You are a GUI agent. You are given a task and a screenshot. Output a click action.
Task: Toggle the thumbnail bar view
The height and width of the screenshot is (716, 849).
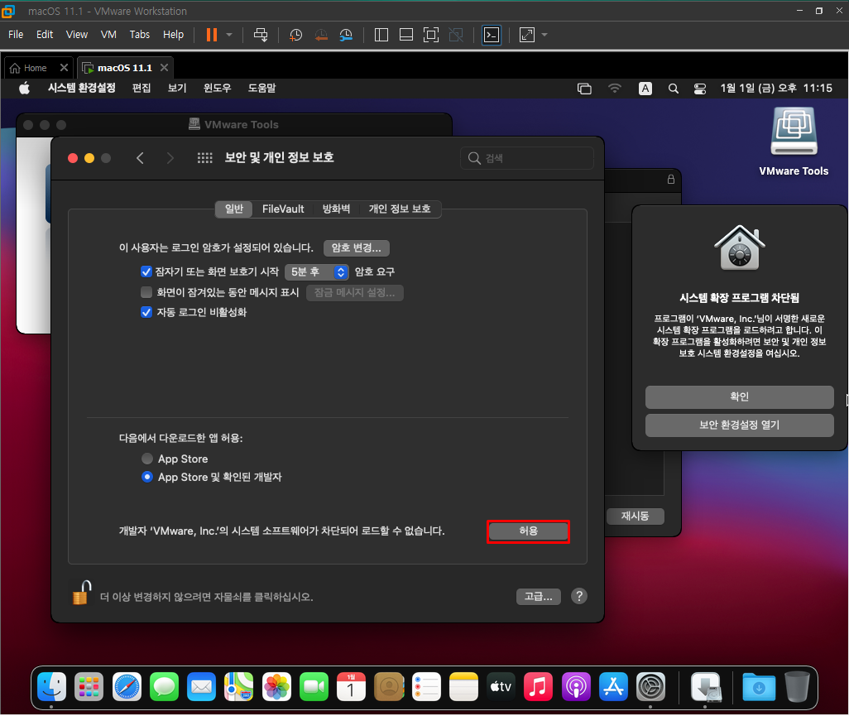[x=406, y=36]
